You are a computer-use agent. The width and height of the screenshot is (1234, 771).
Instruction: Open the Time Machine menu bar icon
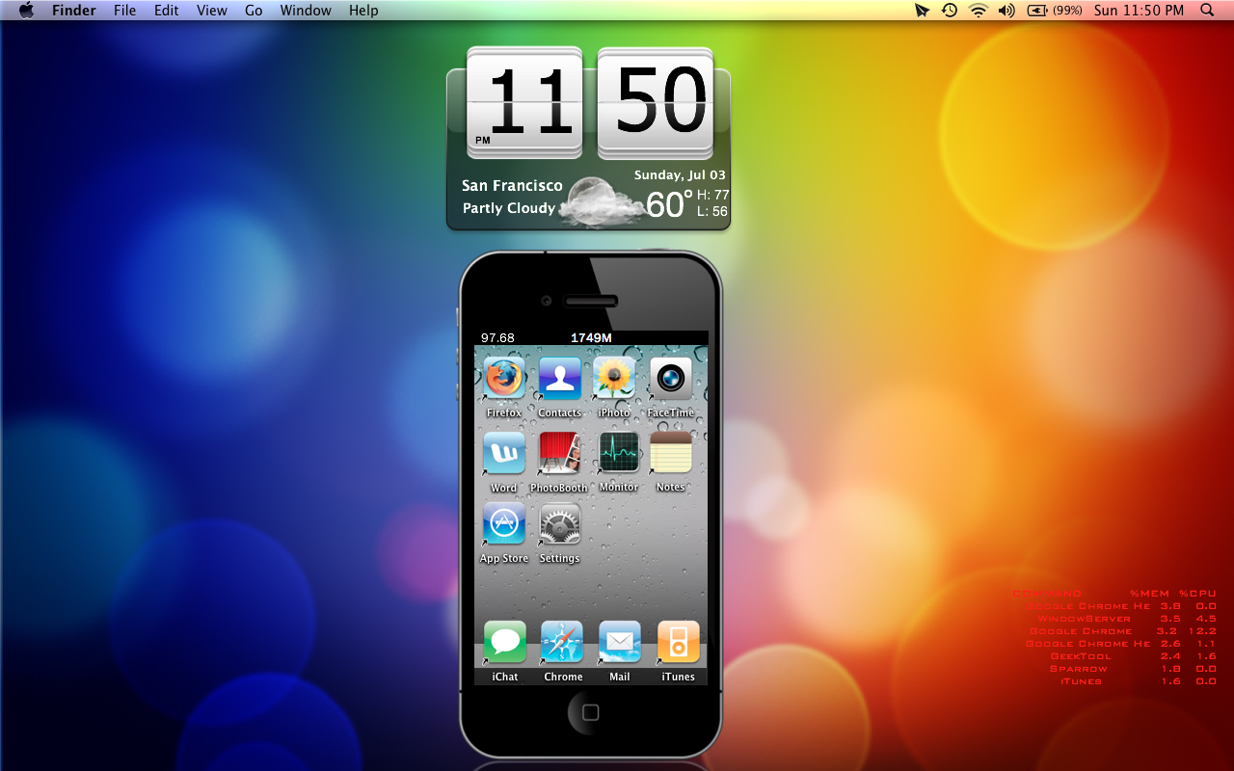point(950,11)
